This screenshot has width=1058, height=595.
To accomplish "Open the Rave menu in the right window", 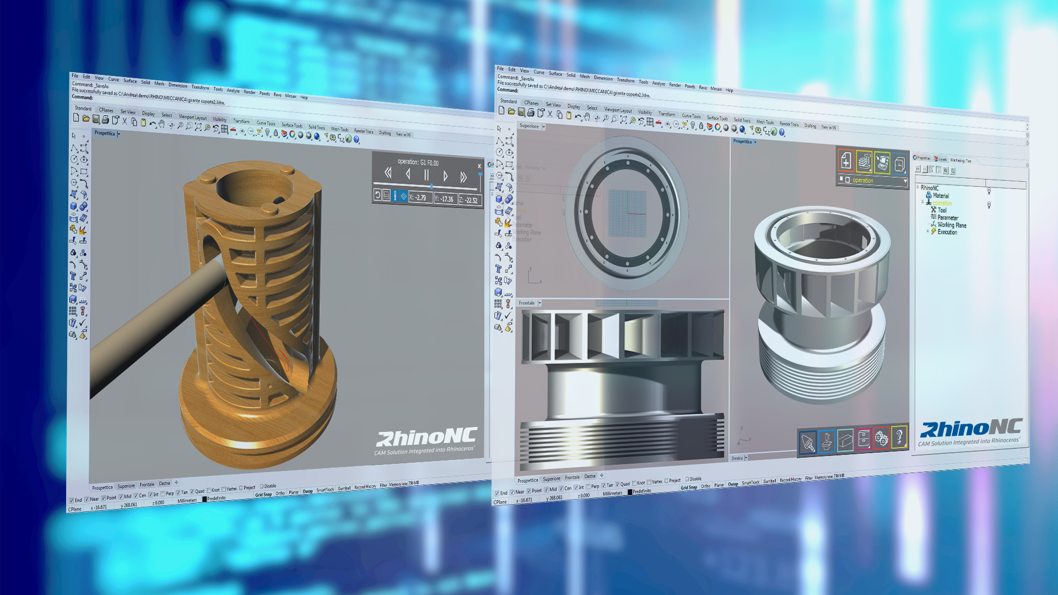I will tap(703, 87).
